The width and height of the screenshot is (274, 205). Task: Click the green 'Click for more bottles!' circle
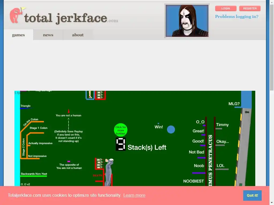[x=121, y=130]
